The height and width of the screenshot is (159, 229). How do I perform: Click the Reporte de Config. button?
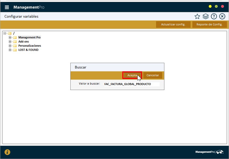click(x=210, y=24)
